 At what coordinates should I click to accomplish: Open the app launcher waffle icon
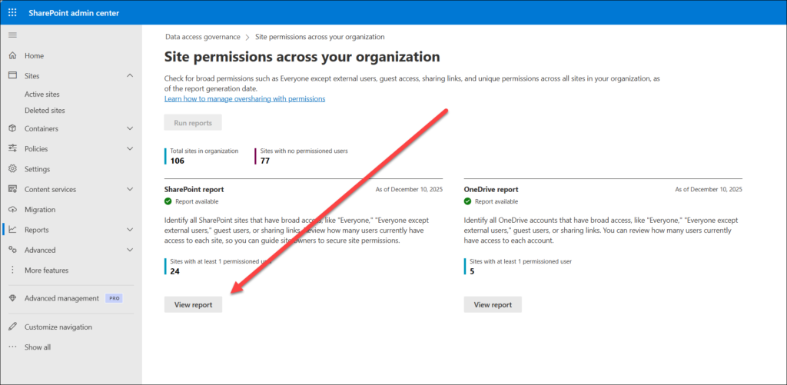coord(12,12)
